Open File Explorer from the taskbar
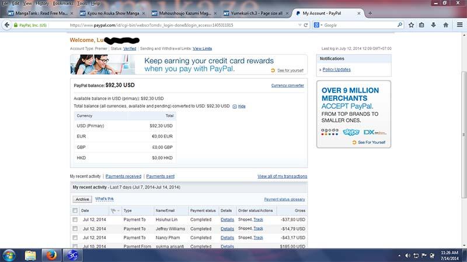 point(30,255)
